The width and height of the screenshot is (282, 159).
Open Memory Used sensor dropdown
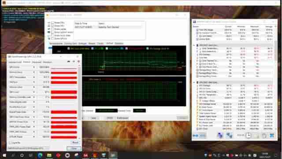point(34,87)
